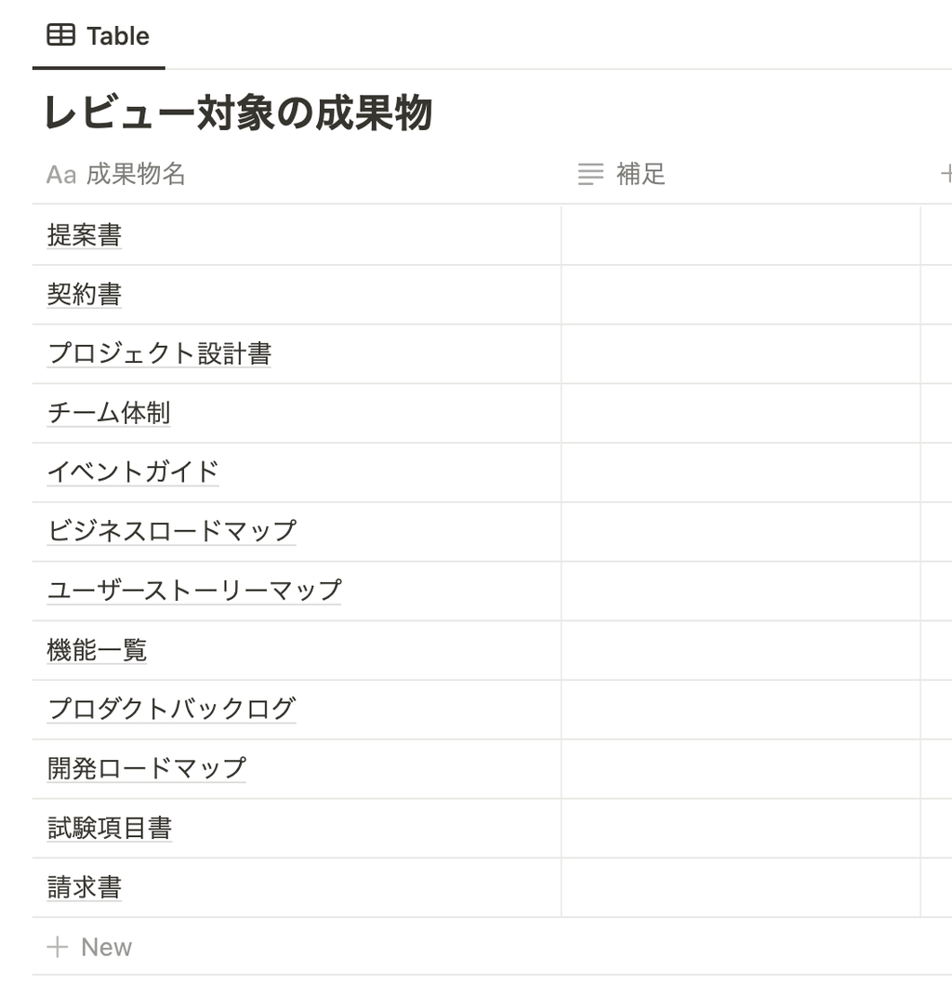Click the 補足 text property icon
952x997 pixels.
coord(590,174)
